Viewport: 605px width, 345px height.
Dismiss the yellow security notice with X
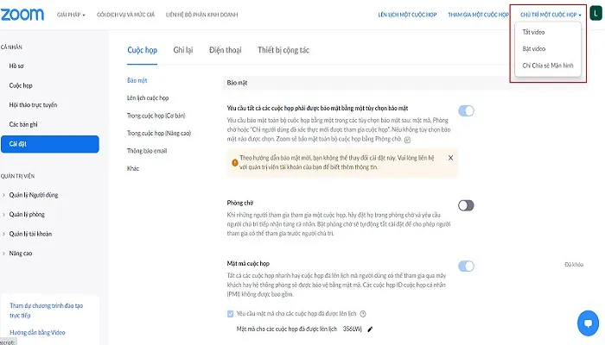[x=450, y=159]
